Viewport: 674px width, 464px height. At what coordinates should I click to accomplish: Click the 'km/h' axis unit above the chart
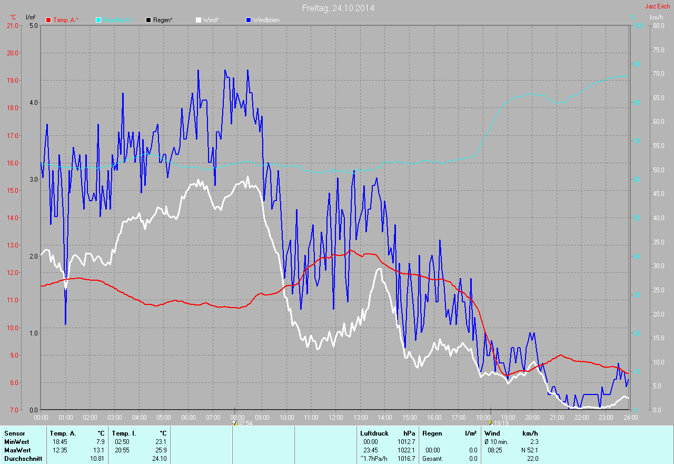click(x=656, y=17)
